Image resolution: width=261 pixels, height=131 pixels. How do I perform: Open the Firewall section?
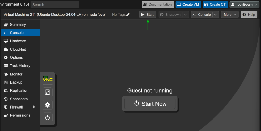pyautogui.click(x=20, y=107)
